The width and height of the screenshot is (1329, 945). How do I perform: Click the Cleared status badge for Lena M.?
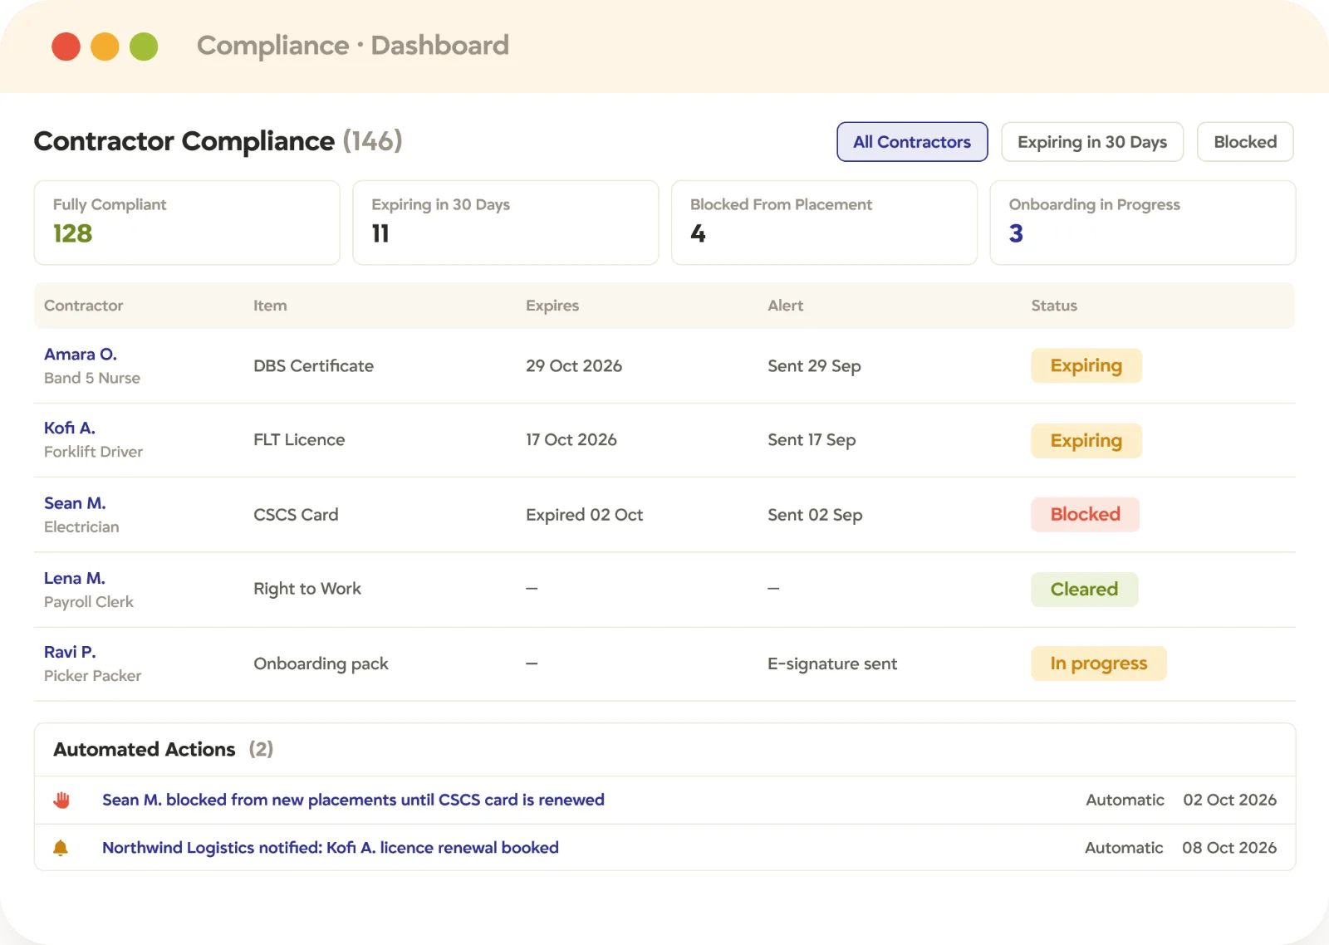(x=1084, y=590)
